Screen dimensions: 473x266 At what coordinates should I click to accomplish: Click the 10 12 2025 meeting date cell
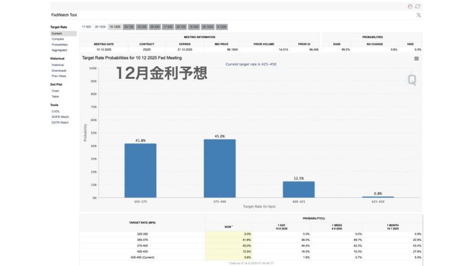pyautogui.click(x=104, y=49)
